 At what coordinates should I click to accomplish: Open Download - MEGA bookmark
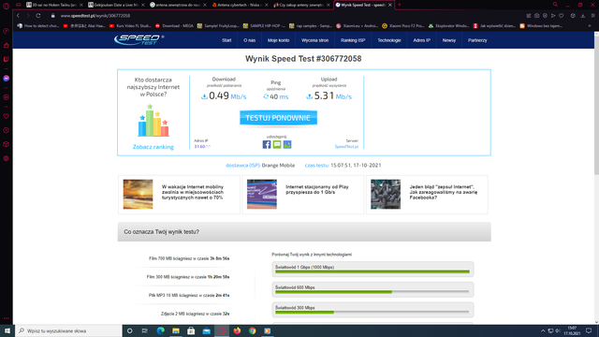pyautogui.click(x=174, y=26)
